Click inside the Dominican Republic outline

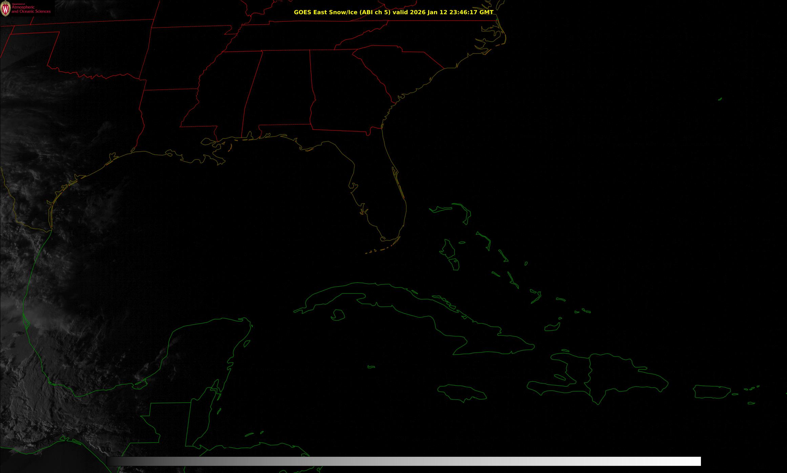coord(620,374)
